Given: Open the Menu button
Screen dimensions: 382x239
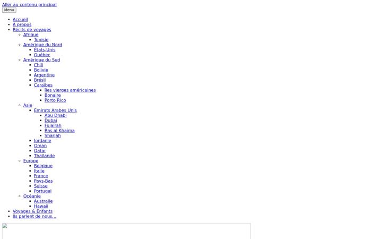Looking at the screenshot, I should (x=9, y=10).
